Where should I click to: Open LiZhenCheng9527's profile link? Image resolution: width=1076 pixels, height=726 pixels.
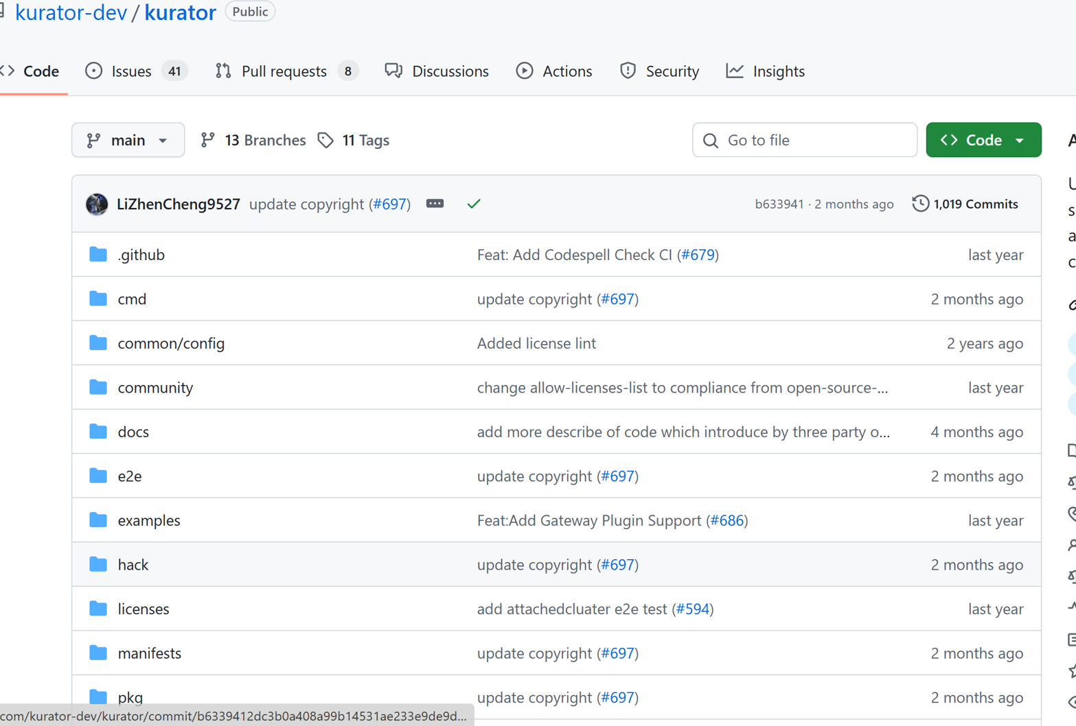179,204
